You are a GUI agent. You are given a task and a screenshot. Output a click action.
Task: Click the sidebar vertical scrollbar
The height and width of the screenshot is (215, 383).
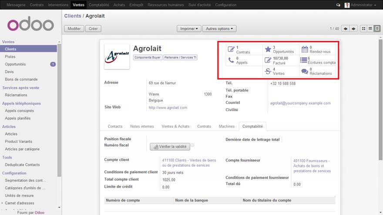pyautogui.click(x=59, y=110)
